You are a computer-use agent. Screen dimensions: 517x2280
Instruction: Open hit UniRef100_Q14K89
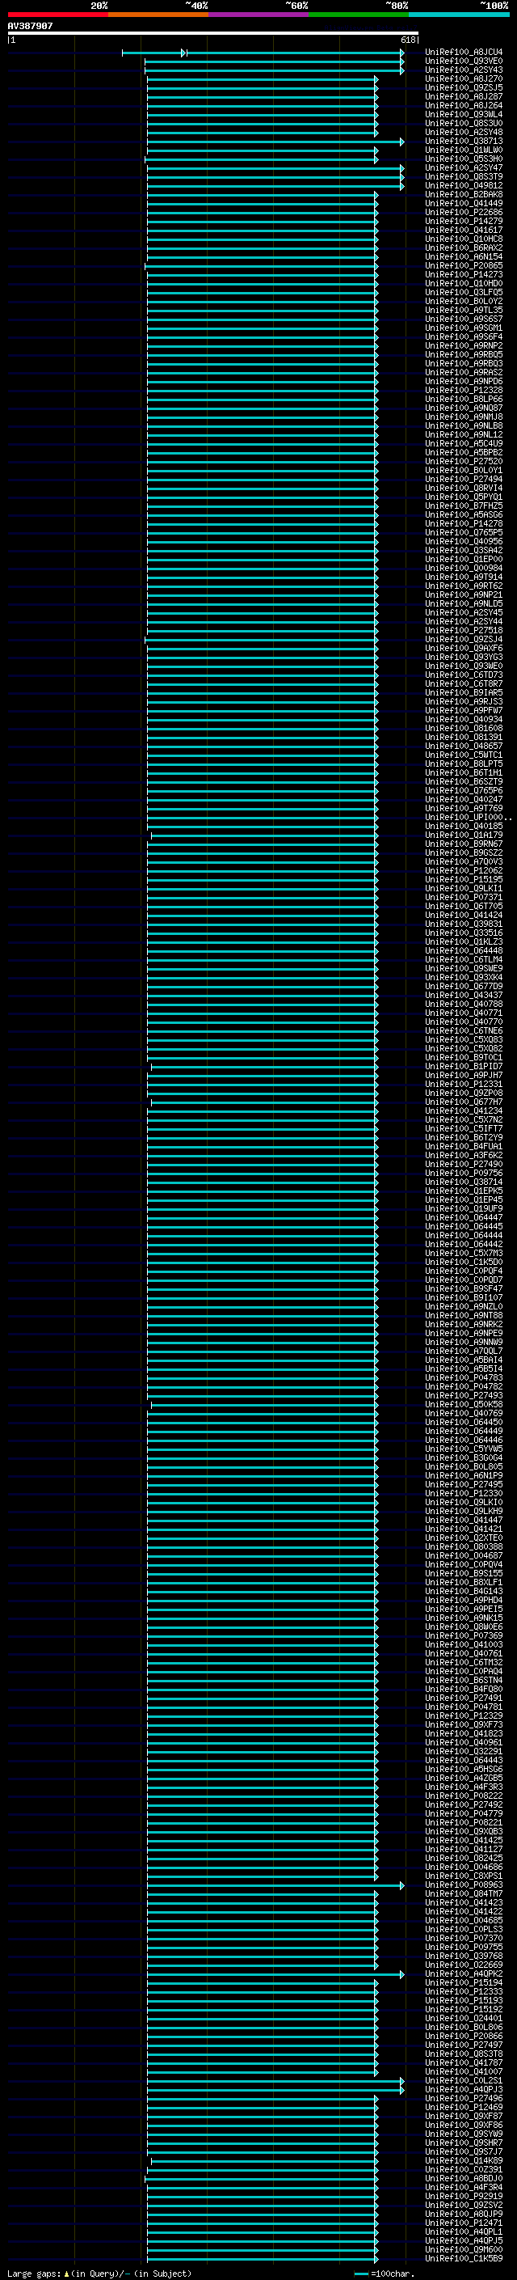tap(464, 2160)
